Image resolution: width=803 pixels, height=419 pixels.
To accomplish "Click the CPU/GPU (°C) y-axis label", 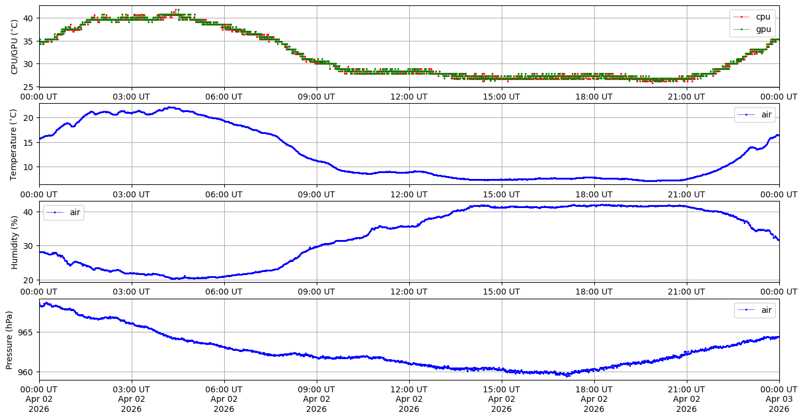I will (15, 47).
